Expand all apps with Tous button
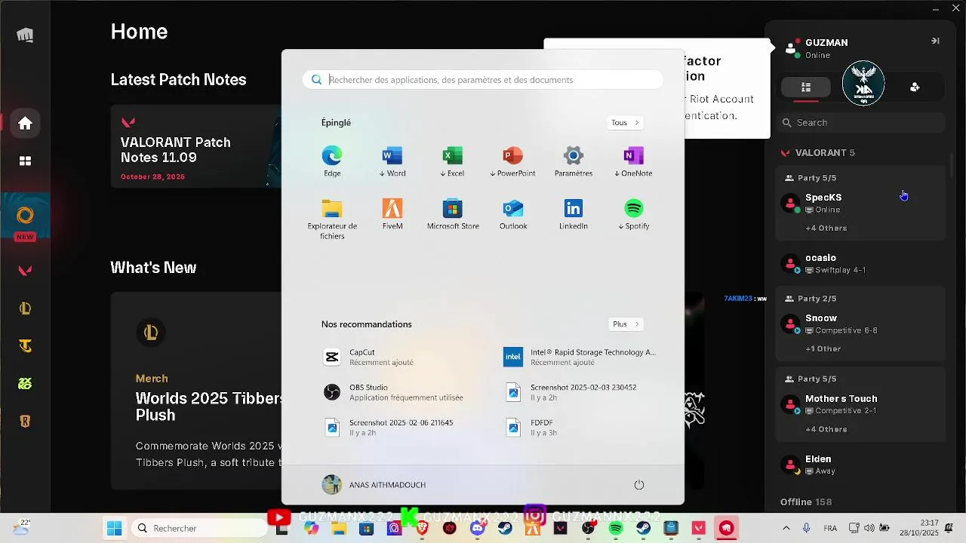This screenshot has width=966, height=543. click(626, 122)
